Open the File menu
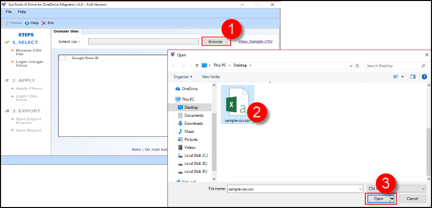This screenshot has width=432, height=208. click(x=9, y=12)
